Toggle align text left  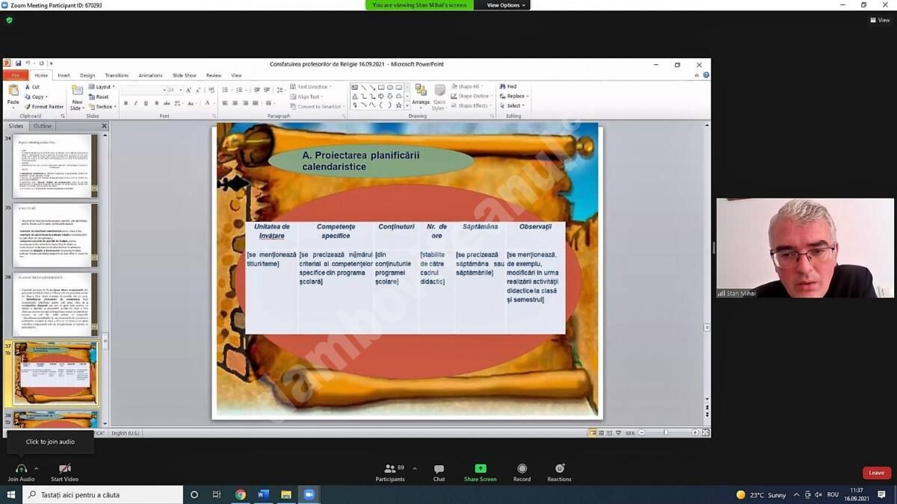click(225, 104)
